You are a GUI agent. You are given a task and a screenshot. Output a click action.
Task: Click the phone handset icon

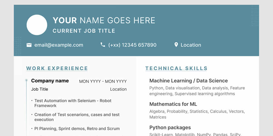click(103, 45)
